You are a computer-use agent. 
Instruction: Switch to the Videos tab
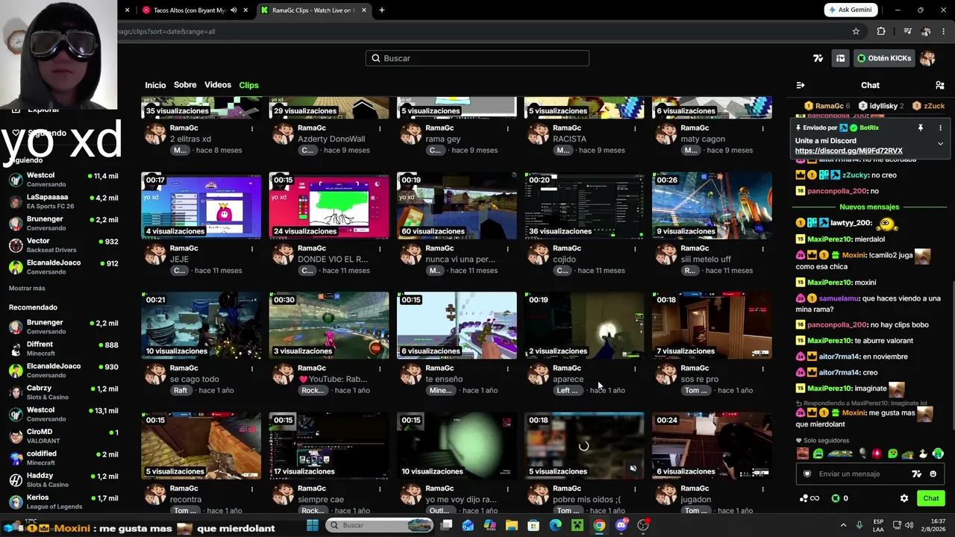click(x=218, y=85)
